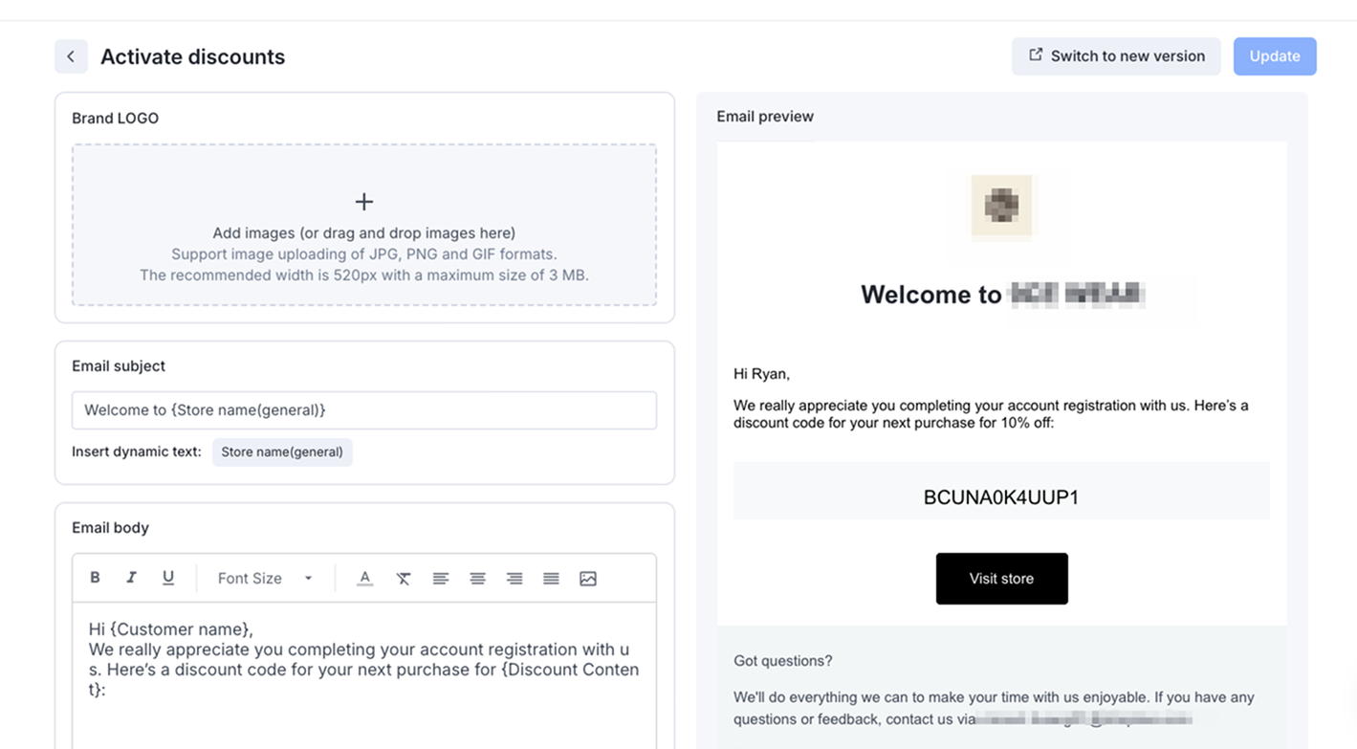Viewport: 1357px width, 749px height.
Task: Center-align the email body text
Action: 477,578
